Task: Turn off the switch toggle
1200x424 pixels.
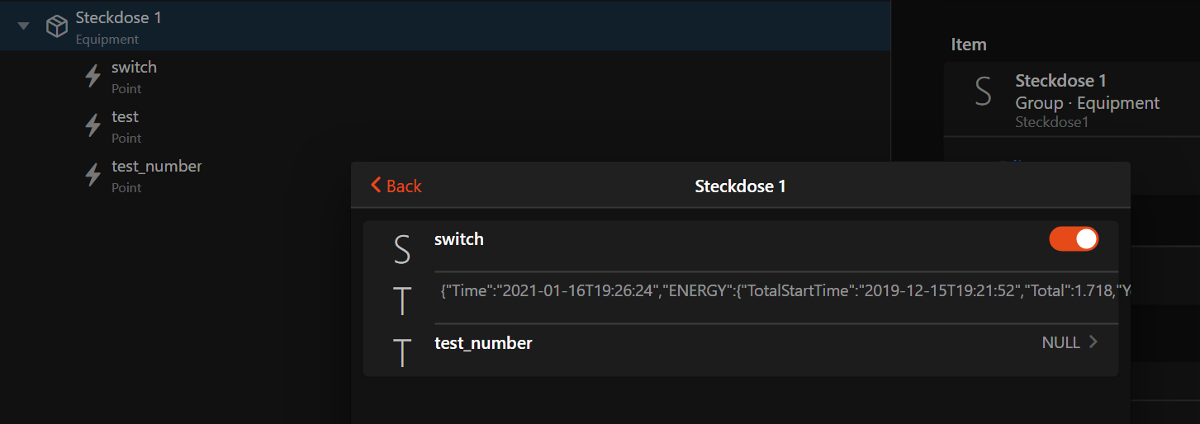Action: coord(1074,239)
